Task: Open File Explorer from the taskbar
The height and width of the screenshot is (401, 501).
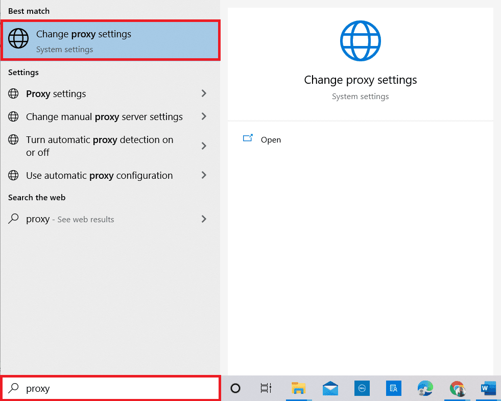Action: pyautogui.click(x=299, y=388)
